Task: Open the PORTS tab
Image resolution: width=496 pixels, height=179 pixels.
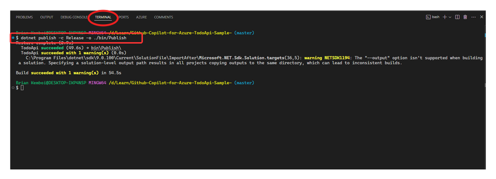Action: pyautogui.click(x=124, y=17)
